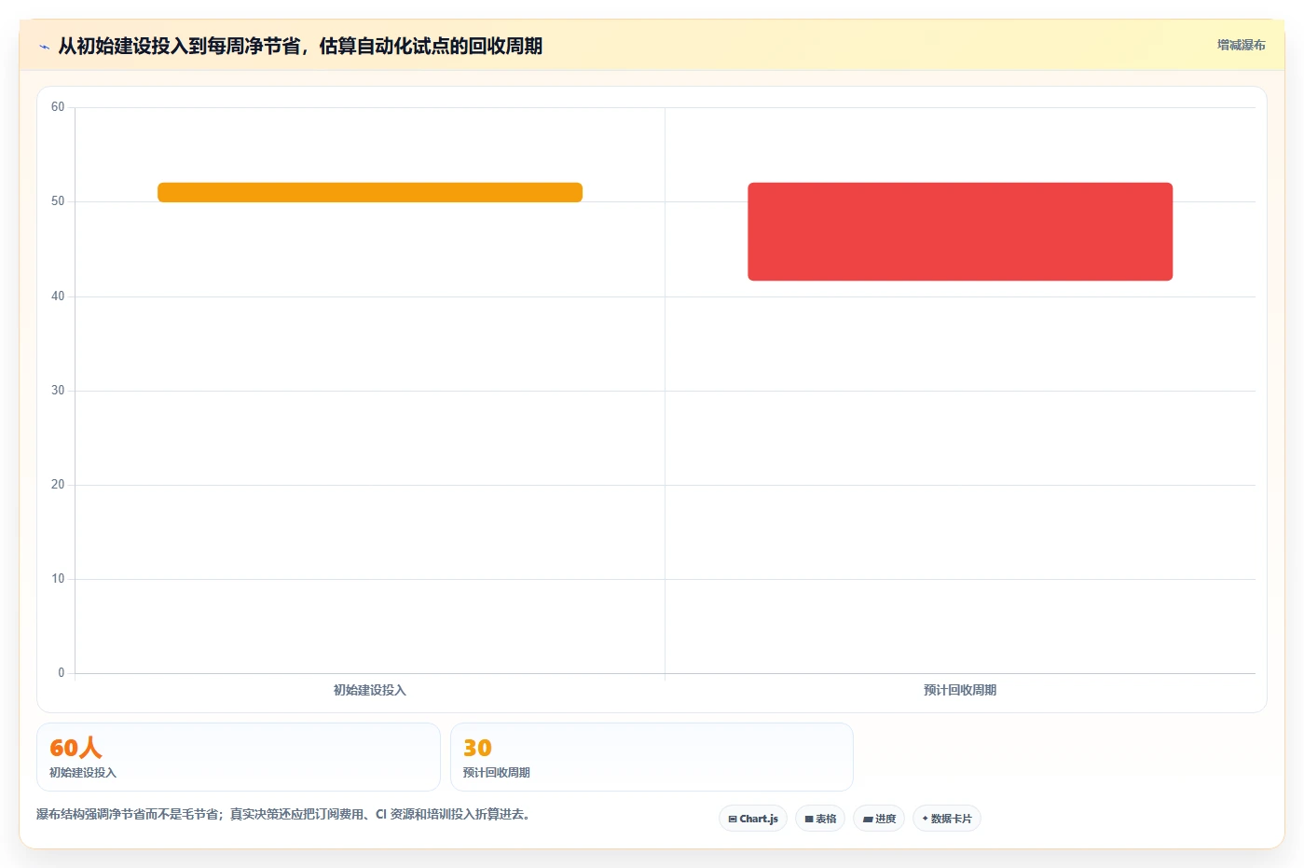Click the 预计回收周期 x-axis label
1304x868 pixels.
click(960, 690)
